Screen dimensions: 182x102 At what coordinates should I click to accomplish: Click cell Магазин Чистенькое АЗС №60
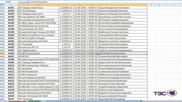pyautogui.click(x=38, y=96)
